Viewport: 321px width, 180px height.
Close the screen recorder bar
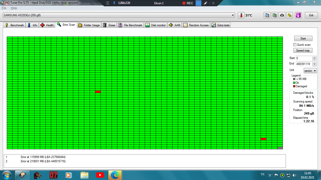(x=213, y=3)
